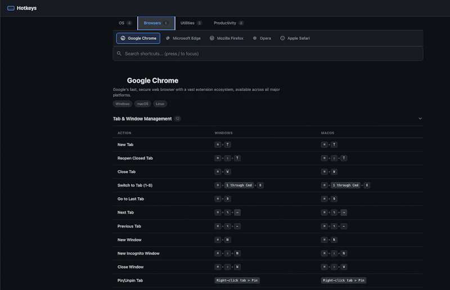Click the Hotkeys keyboard logo icon
The height and width of the screenshot is (290, 450).
click(x=11, y=8)
